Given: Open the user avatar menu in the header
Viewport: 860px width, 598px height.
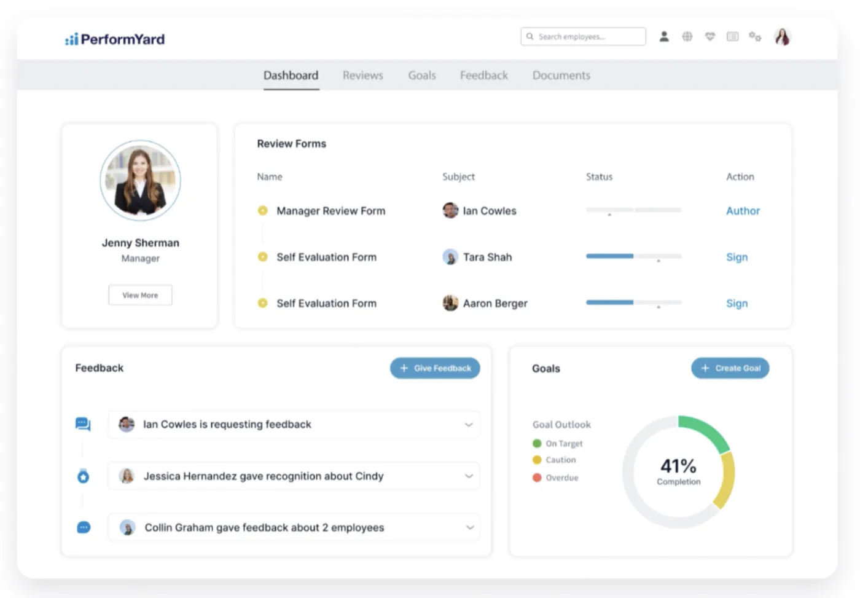Looking at the screenshot, I should click(782, 37).
